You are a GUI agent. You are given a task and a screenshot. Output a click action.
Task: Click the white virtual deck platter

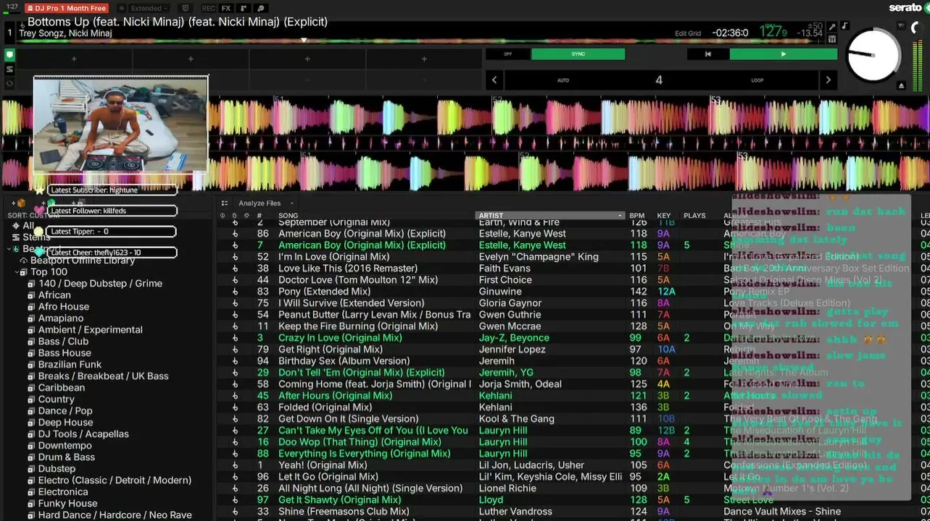tap(873, 55)
